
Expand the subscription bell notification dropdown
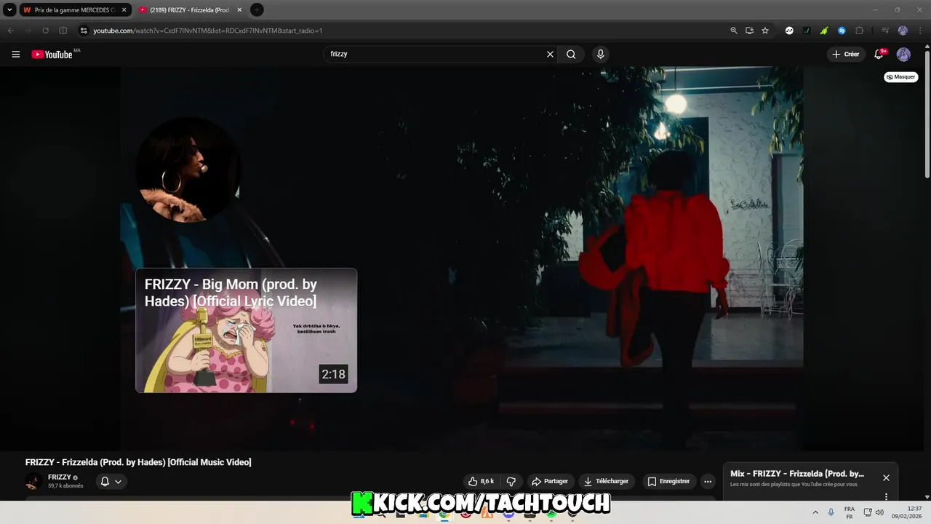tap(111, 481)
